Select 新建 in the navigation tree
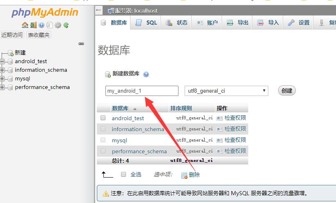 [20, 52]
